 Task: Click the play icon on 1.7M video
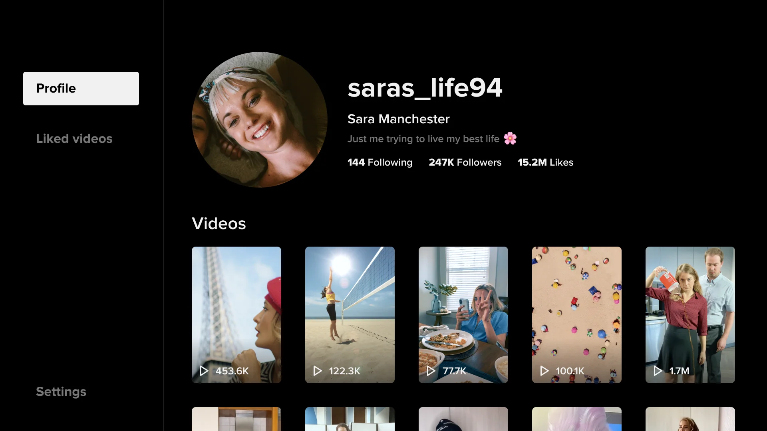(x=658, y=370)
